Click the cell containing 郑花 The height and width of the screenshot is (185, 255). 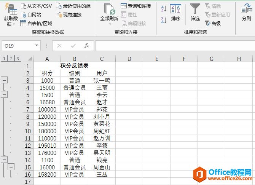click(102, 109)
